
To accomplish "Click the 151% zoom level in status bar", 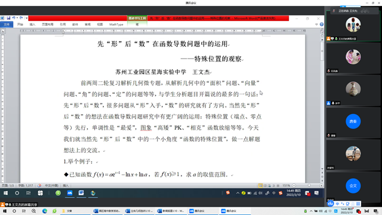I will pos(286,186).
